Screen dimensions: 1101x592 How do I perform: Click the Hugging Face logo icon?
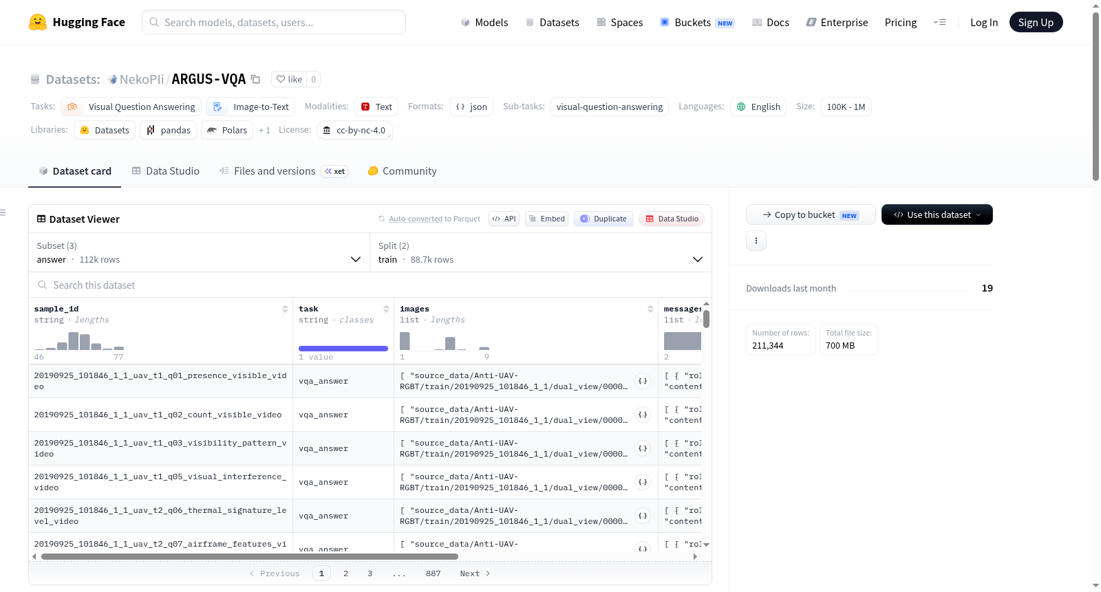coord(38,22)
